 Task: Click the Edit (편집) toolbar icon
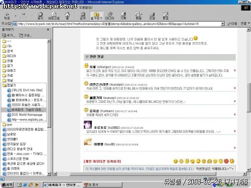166,16
